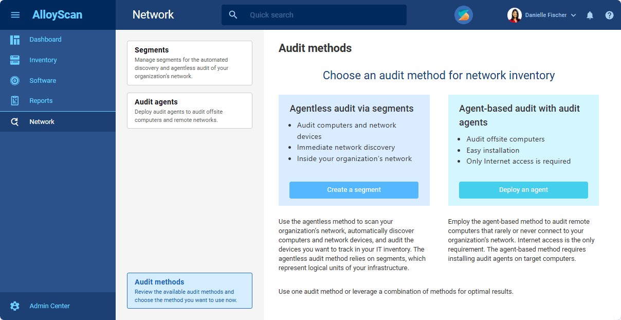Viewport: 621px width, 320px height.
Task: Click the Inventory sidebar icon
Action: pos(15,60)
